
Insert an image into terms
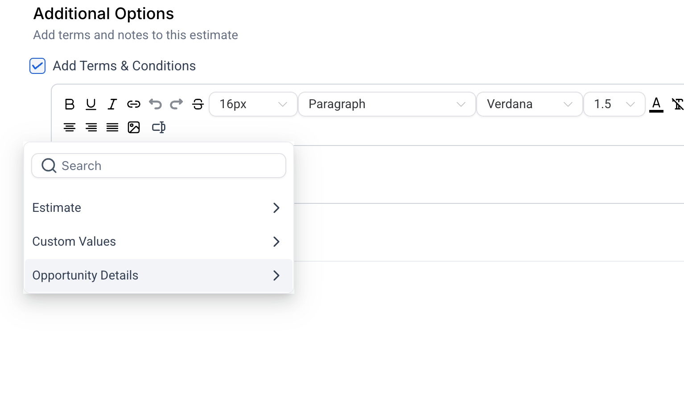pos(134,127)
